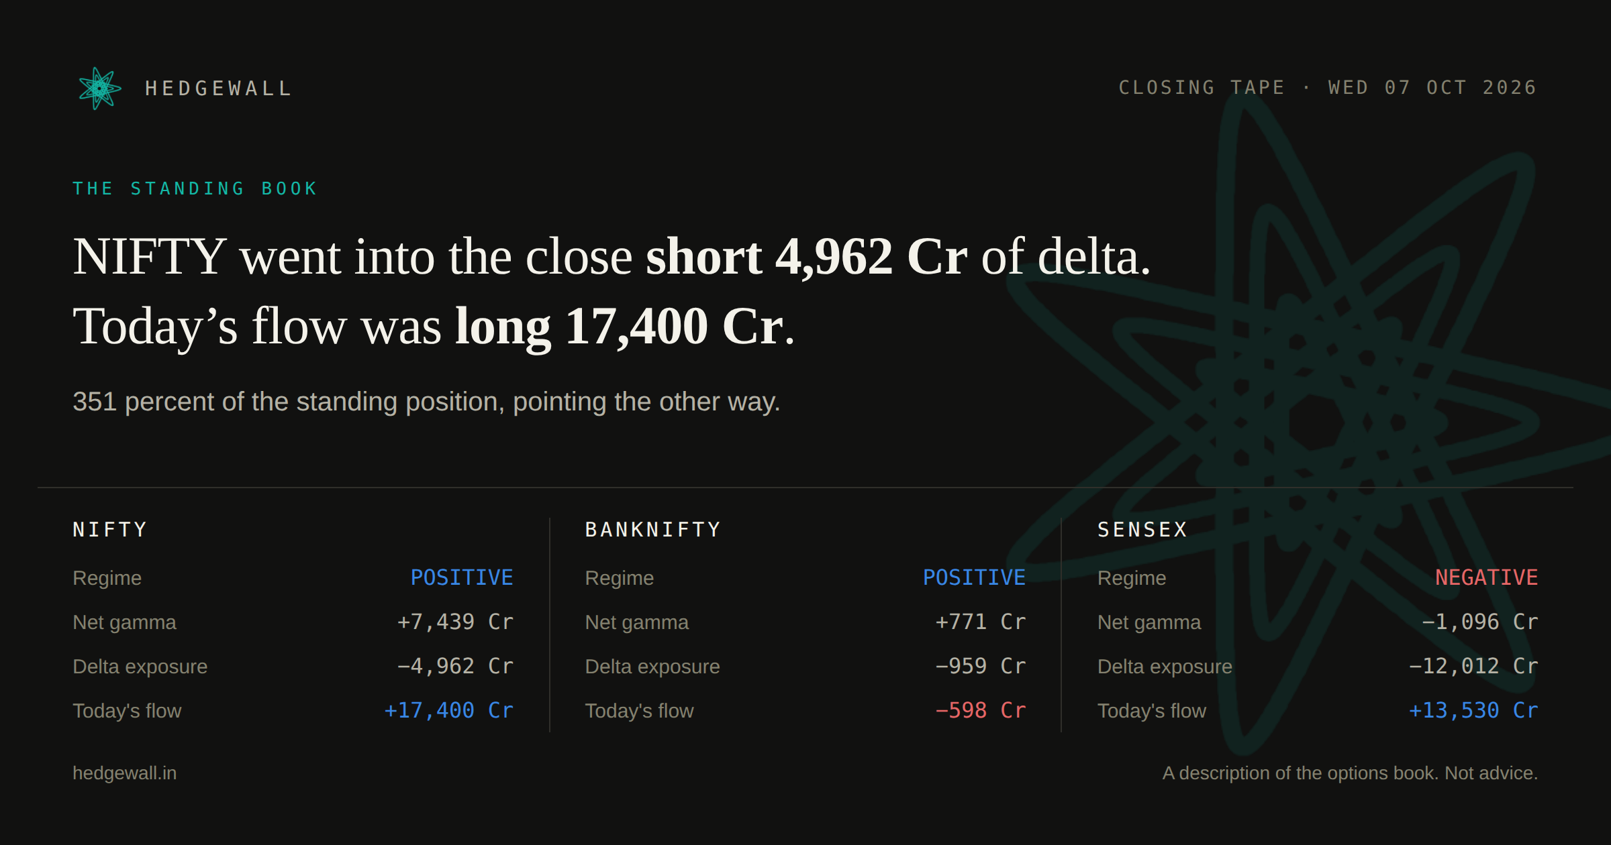
Task: Click SENSEX's NEGATIVE regime value
Action: 1486,577
